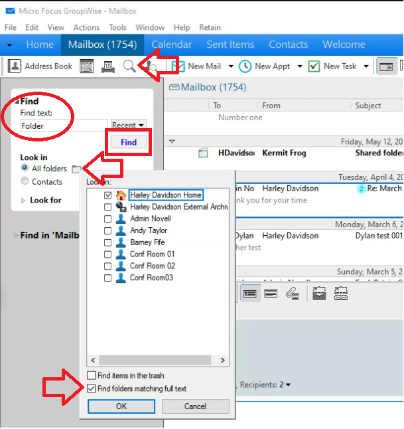
Task: Click the Find text input field
Action: 64,126
